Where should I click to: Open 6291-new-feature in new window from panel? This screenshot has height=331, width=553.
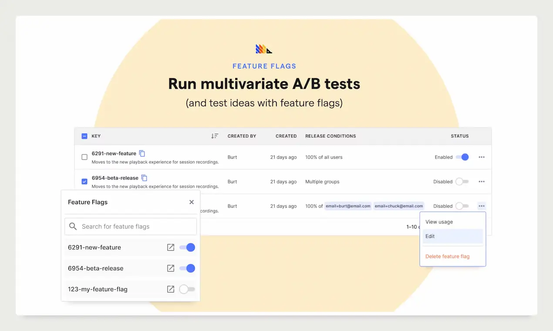tap(171, 247)
